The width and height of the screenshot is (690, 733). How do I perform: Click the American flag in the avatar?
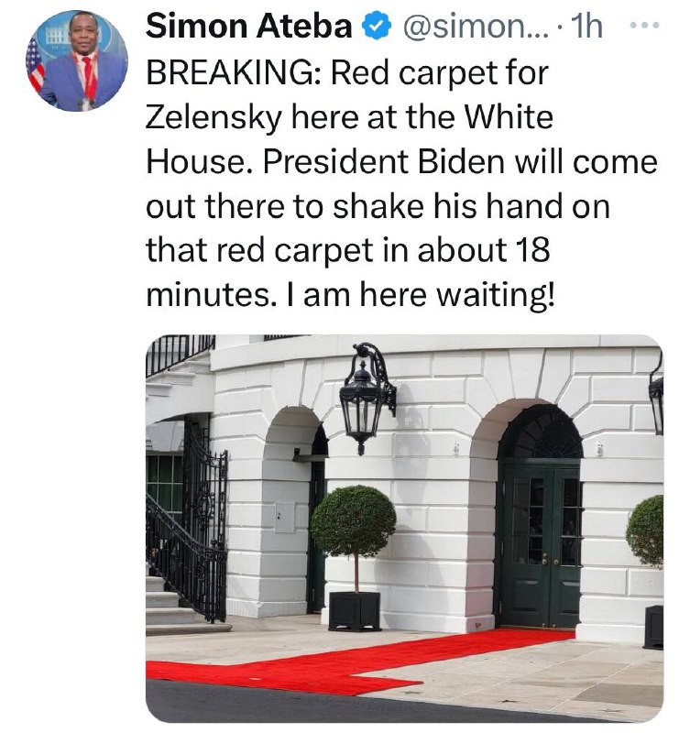[35, 65]
